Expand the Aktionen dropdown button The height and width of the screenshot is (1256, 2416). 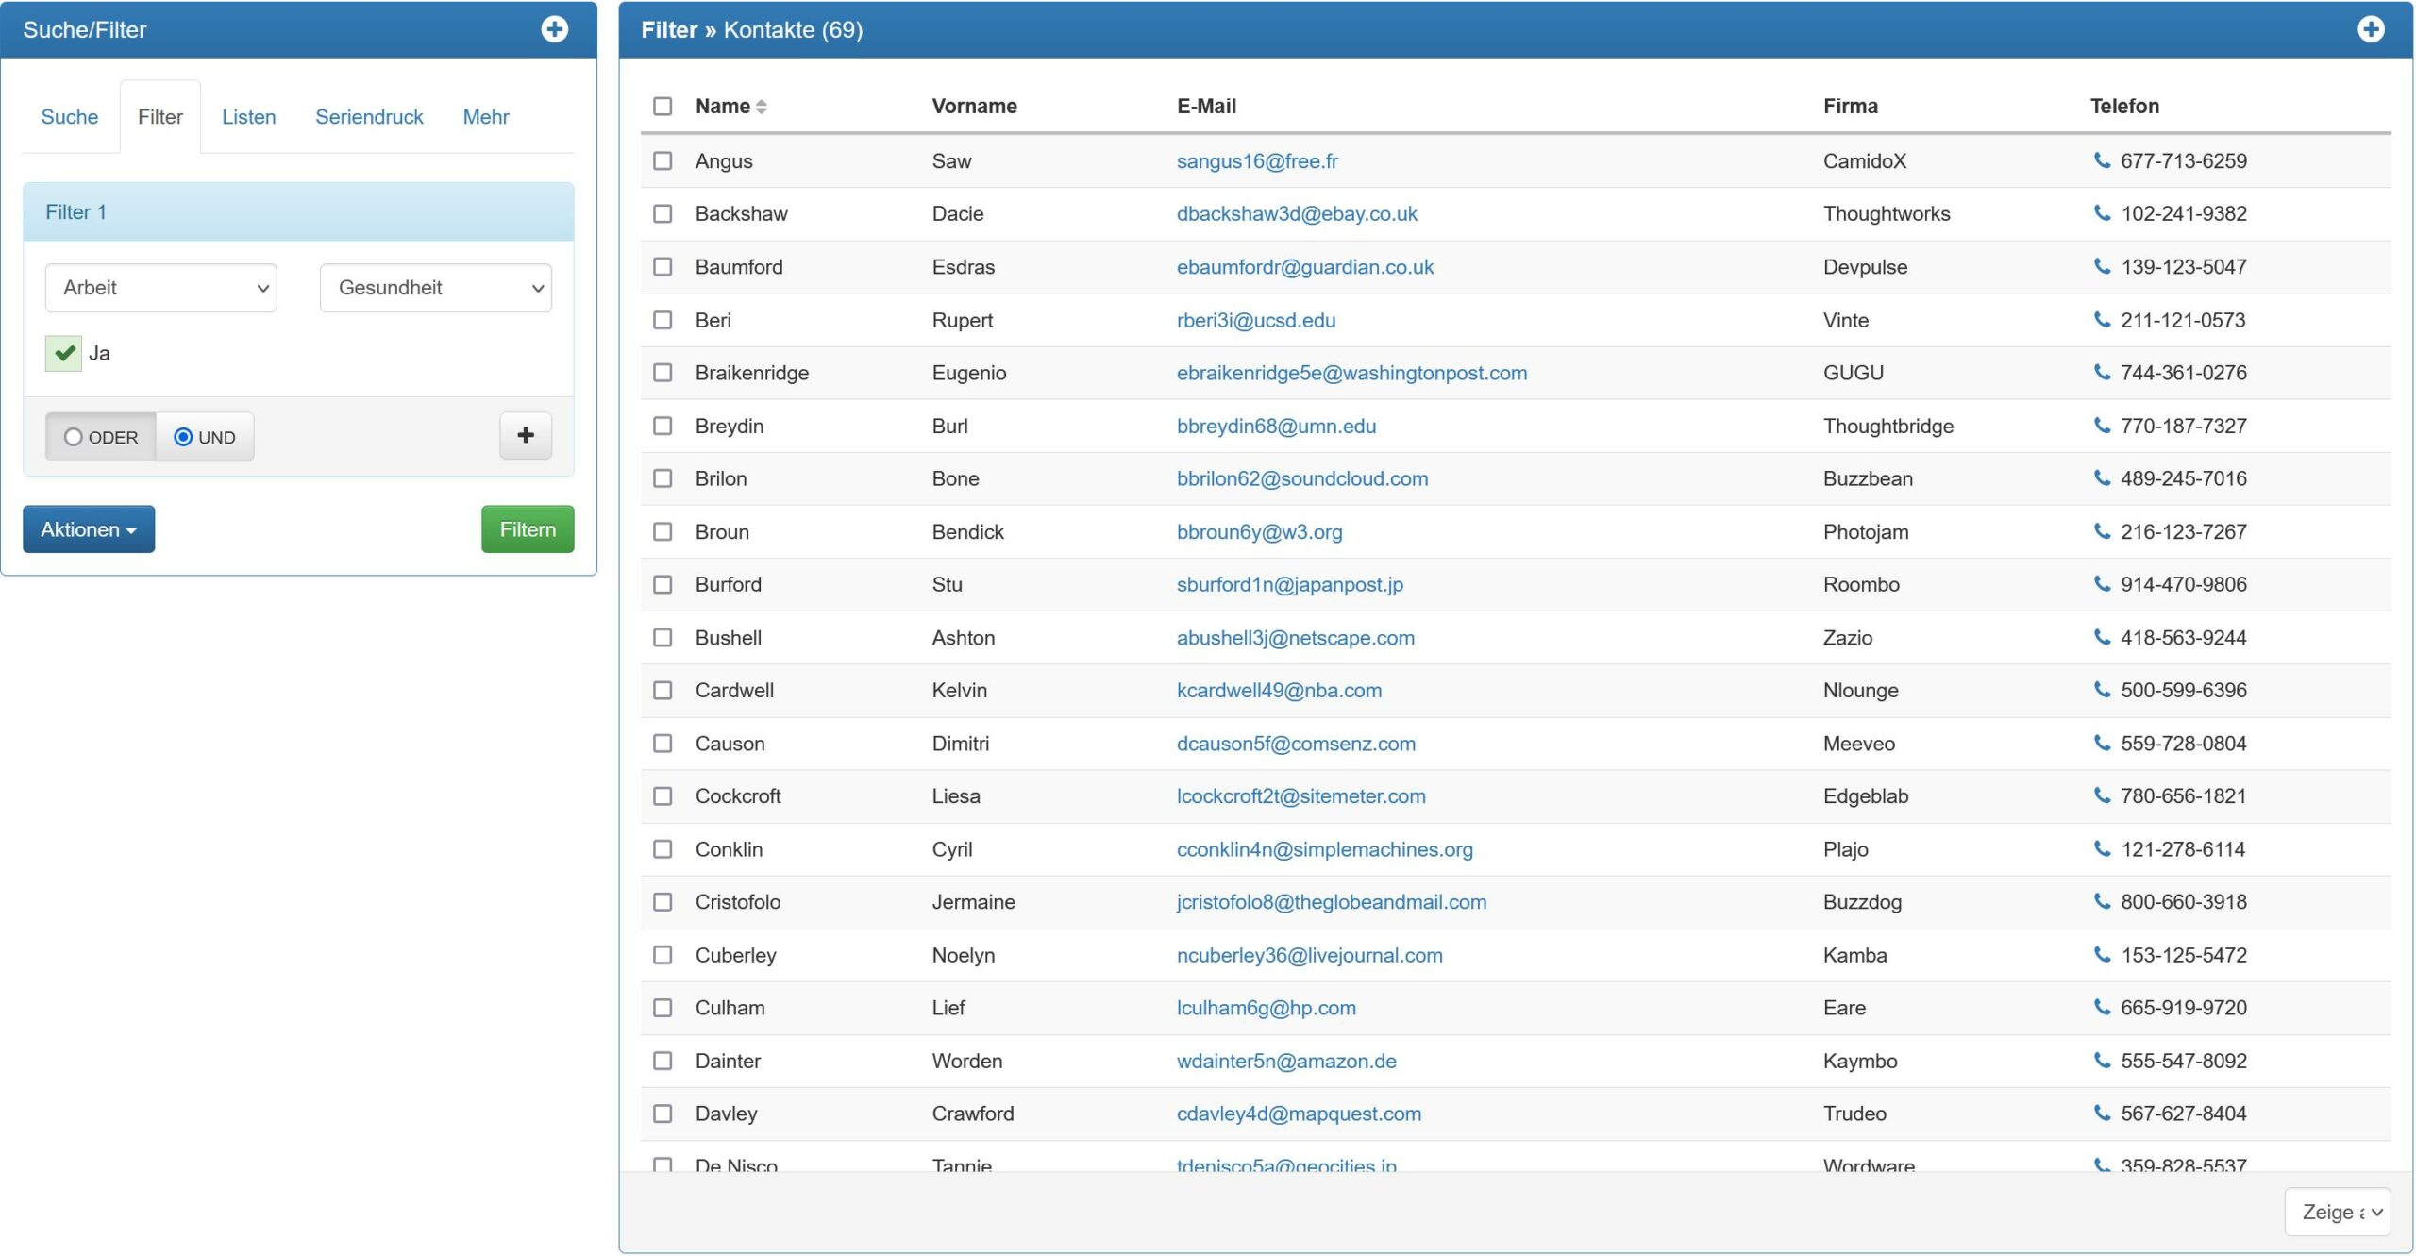pyautogui.click(x=89, y=529)
